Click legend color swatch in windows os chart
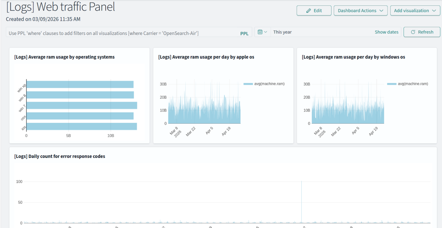Viewport: 442px width, 228px height. tap(392, 84)
